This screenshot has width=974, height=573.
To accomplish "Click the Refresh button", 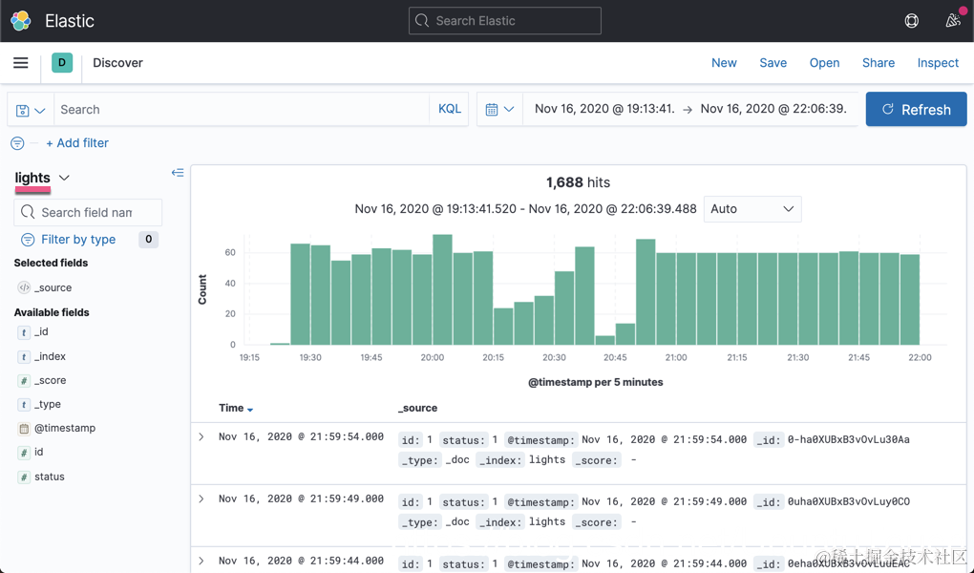I will [917, 110].
